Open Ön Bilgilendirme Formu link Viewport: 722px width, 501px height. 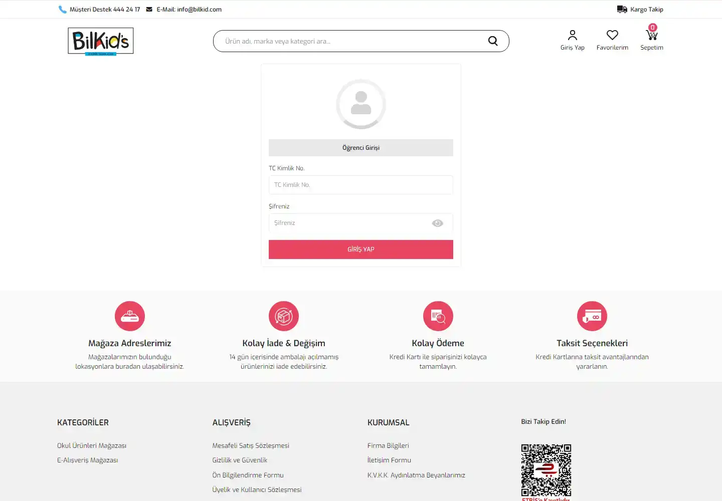pos(248,475)
